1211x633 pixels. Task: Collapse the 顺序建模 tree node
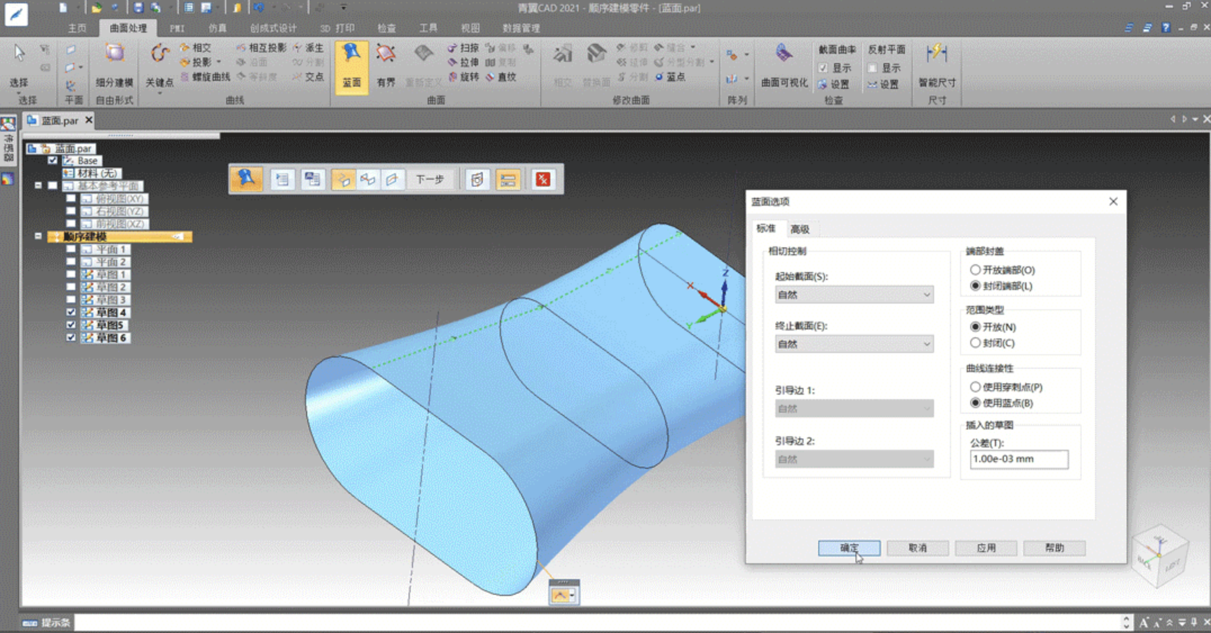click(38, 236)
